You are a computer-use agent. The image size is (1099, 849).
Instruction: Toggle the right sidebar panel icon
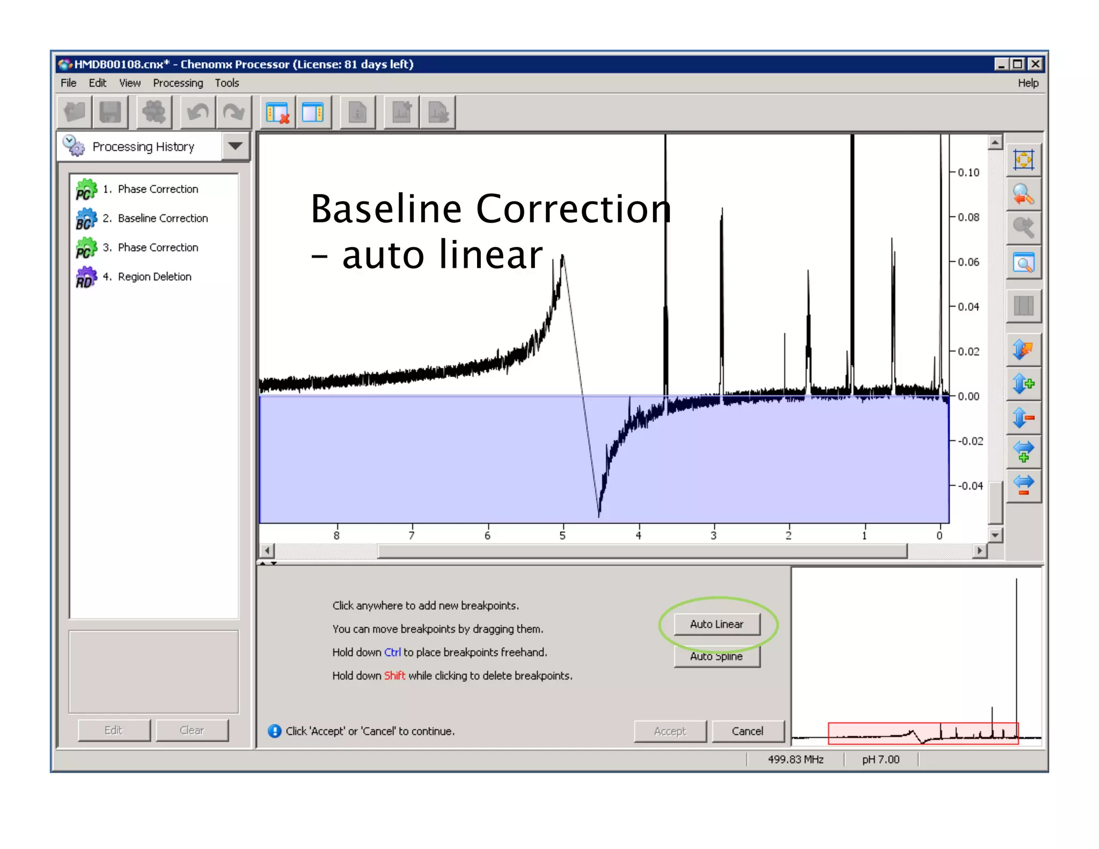tap(313, 113)
